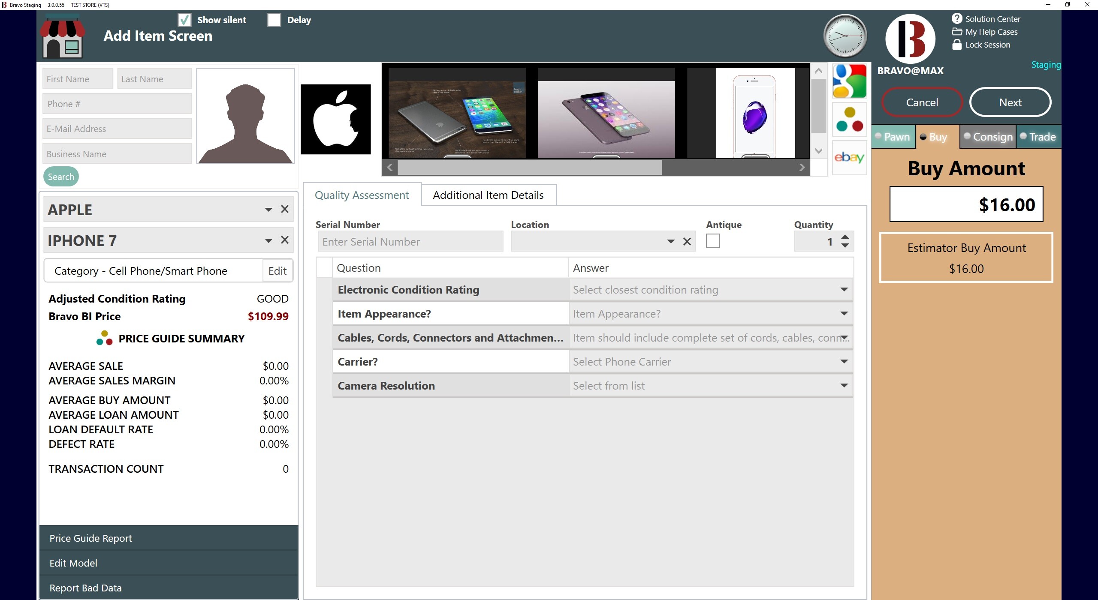Image resolution: width=1098 pixels, height=600 pixels.
Task: Click the Cancel button
Action: 922,102
